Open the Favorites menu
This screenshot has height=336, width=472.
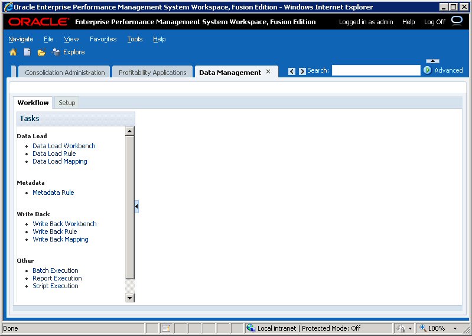click(x=103, y=39)
